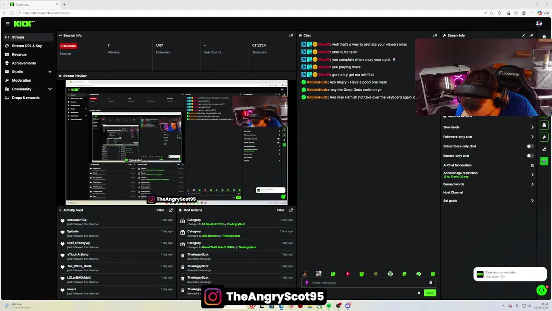
Task: Pop out the Stream info panel
Action: (531, 35)
